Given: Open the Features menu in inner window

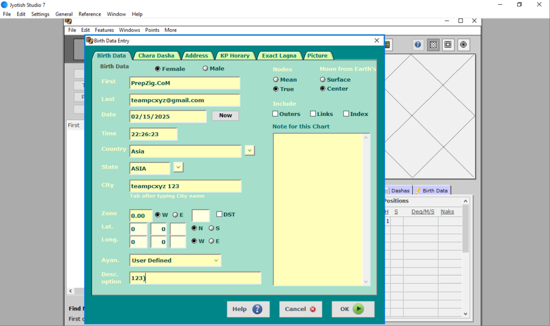Looking at the screenshot, I should tap(104, 30).
